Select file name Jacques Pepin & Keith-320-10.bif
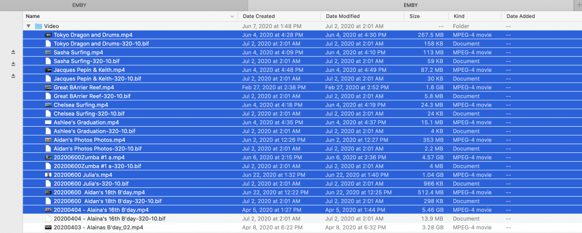This screenshot has height=233, width=582. coord(97,79)
